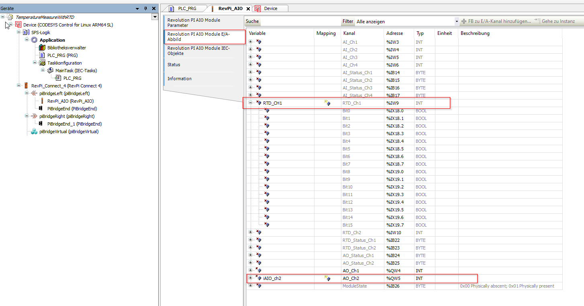Click the PLC_PRG (PRG) program icon
This screenshot has height=306, width=584.
pyautogui.click(x=43, y=55)
